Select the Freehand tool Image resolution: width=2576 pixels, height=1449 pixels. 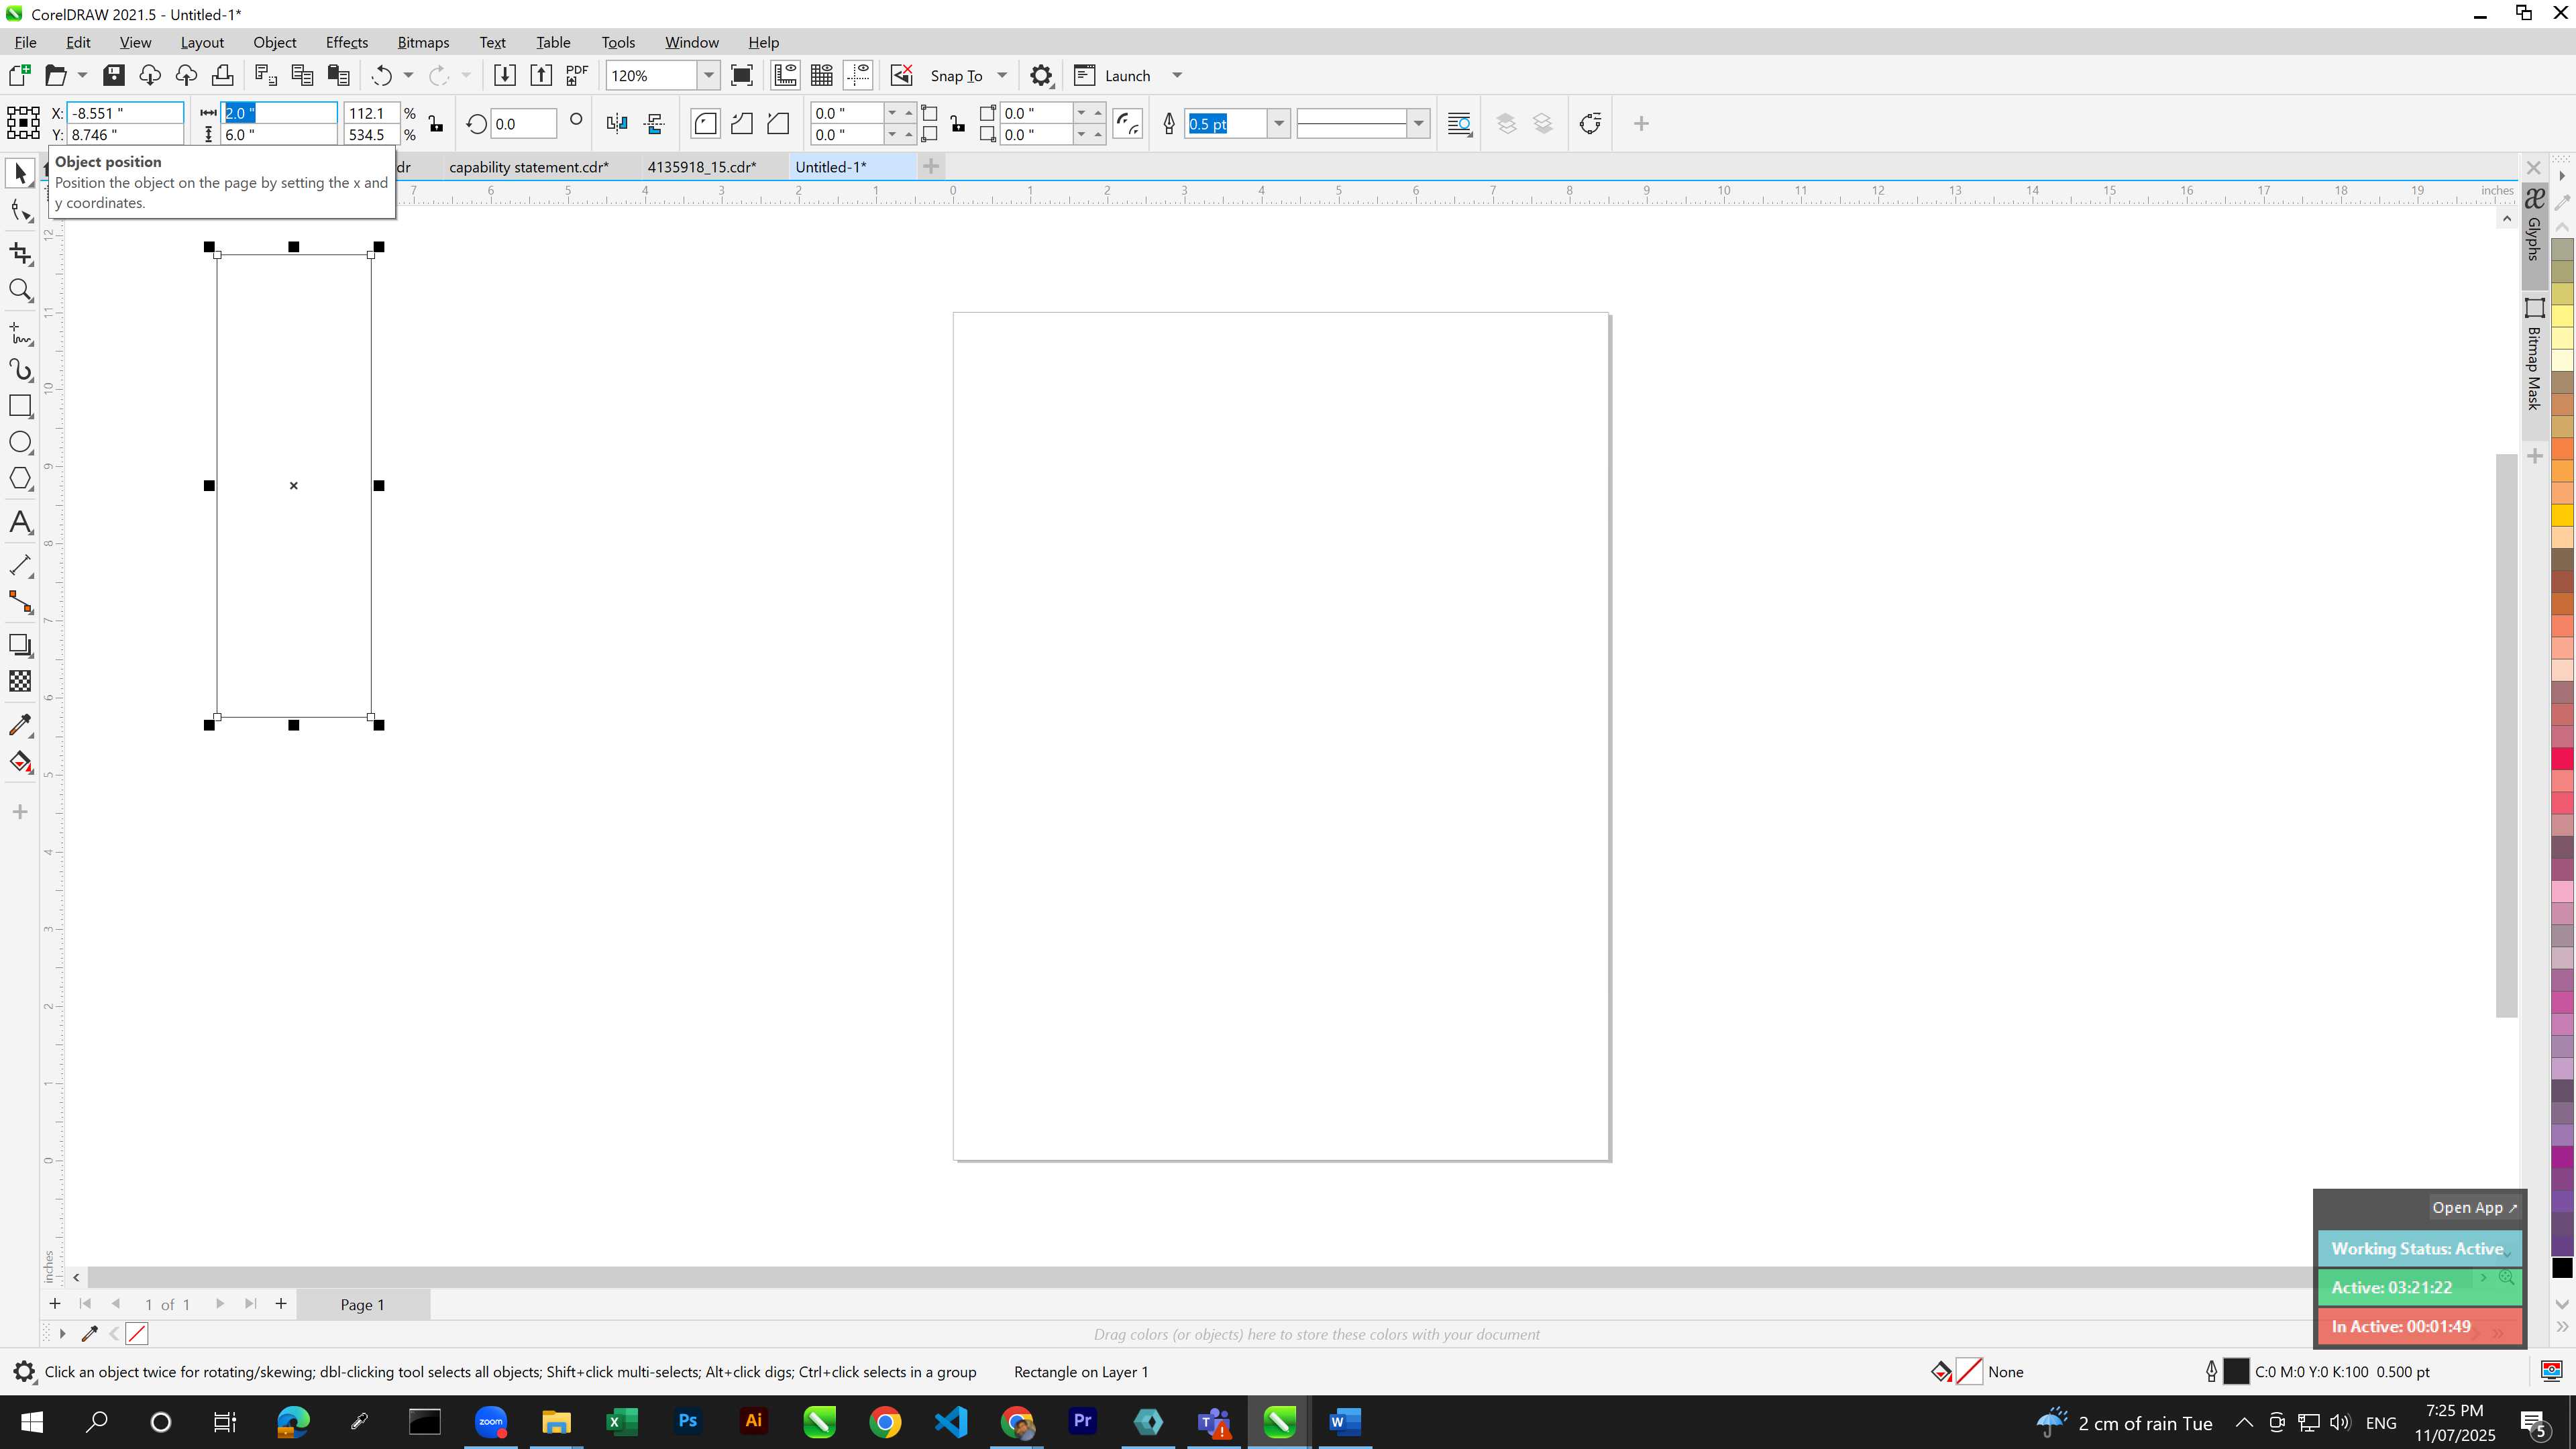tap(20, 333)
